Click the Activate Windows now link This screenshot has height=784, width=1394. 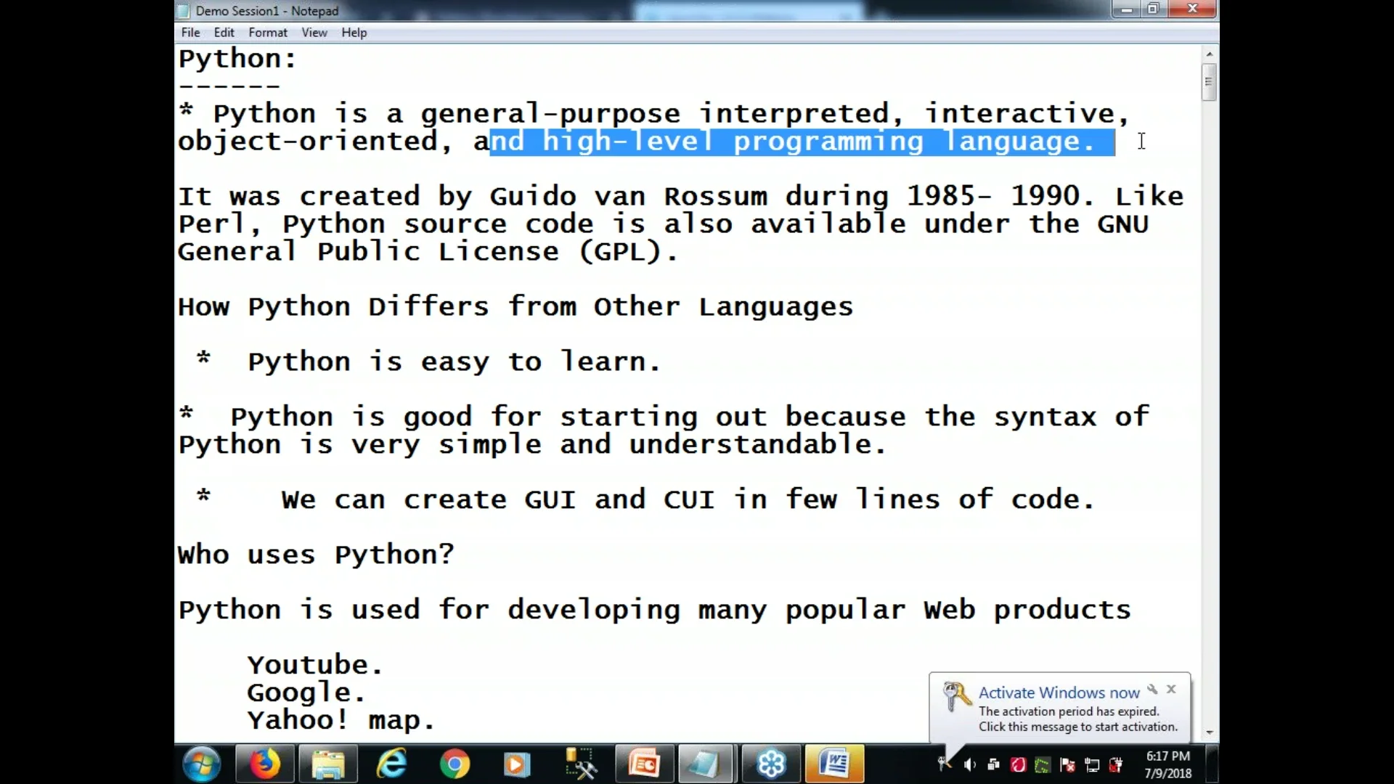pyautogui.click(x=1059, y=693)
